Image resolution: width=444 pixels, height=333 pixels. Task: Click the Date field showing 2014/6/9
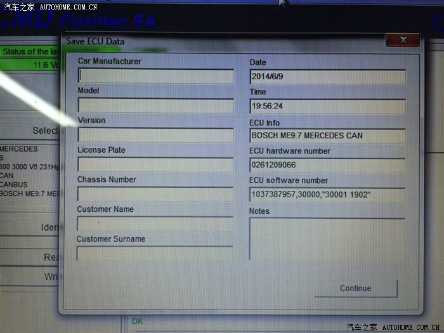tap(328, 77)
